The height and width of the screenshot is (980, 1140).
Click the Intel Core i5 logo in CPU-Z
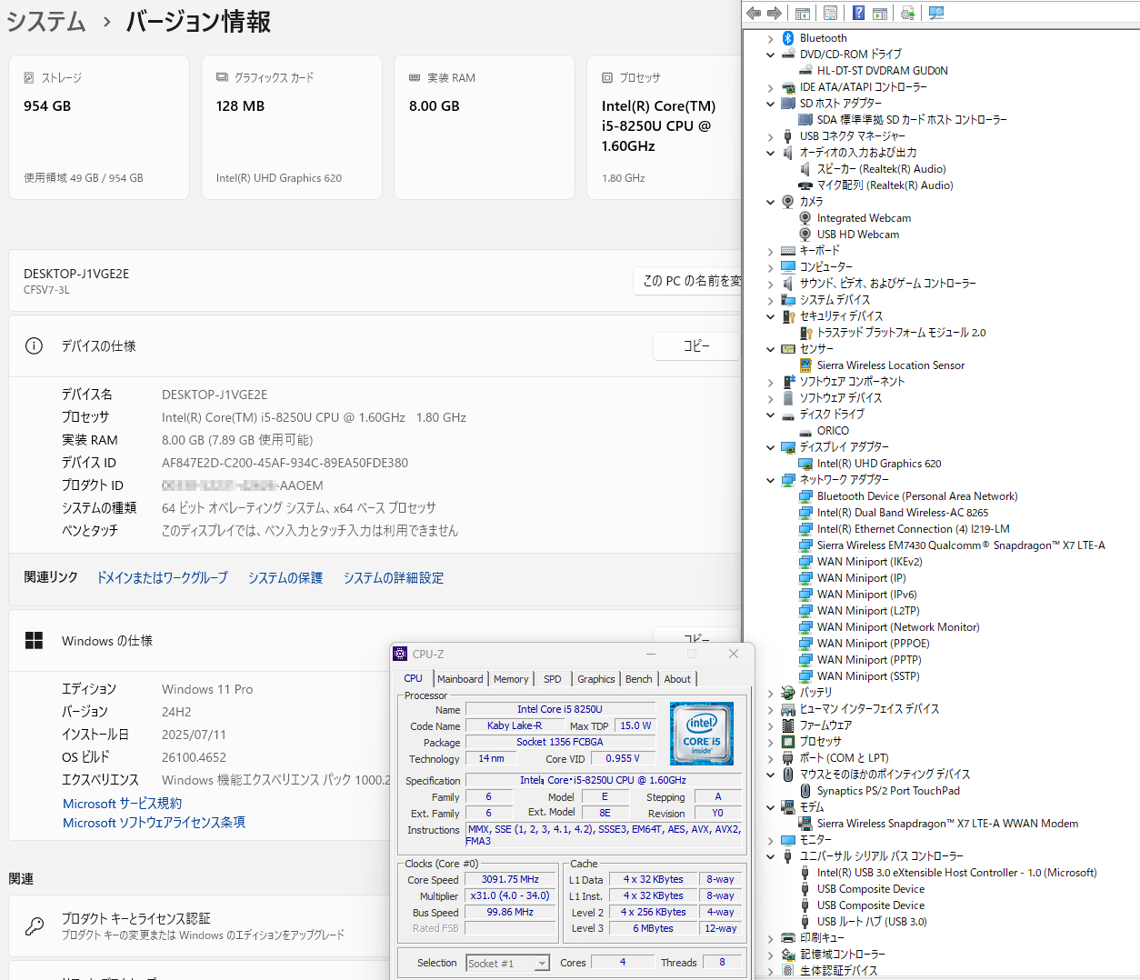701,733
